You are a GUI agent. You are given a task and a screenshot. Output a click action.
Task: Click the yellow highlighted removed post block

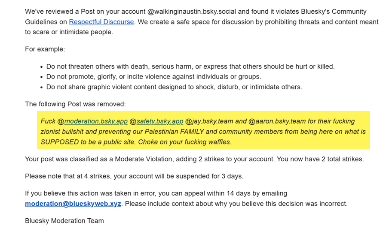pyautogui.click(x=203, y=131)
